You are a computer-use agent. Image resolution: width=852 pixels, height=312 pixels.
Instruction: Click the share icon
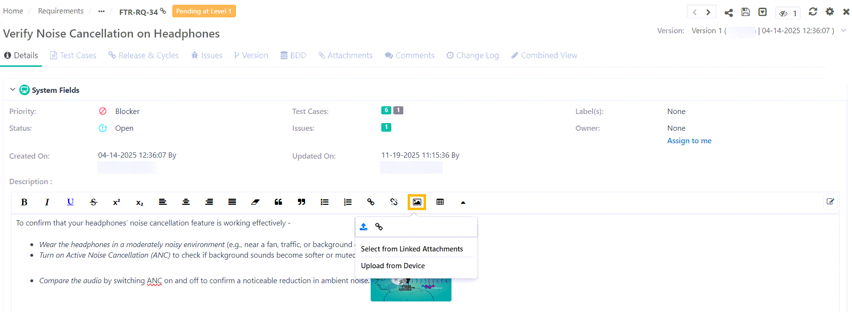pos(729,12)
